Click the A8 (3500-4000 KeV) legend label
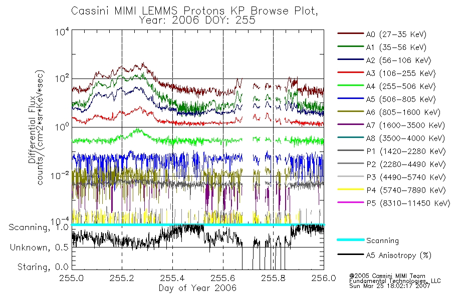 [405, 138]
